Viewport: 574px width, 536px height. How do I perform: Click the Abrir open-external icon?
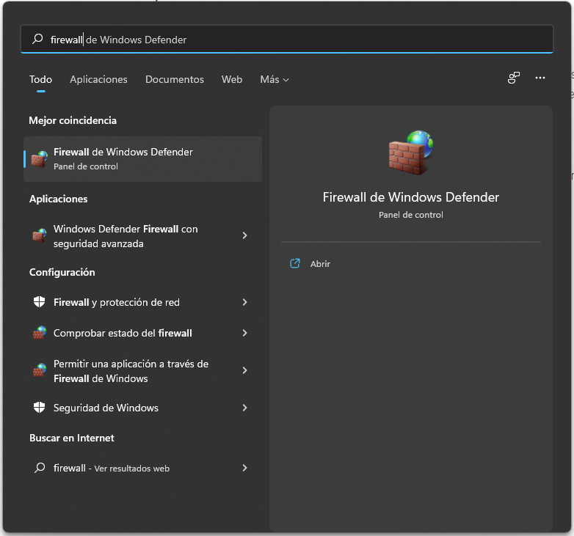[x=295, y=263]
